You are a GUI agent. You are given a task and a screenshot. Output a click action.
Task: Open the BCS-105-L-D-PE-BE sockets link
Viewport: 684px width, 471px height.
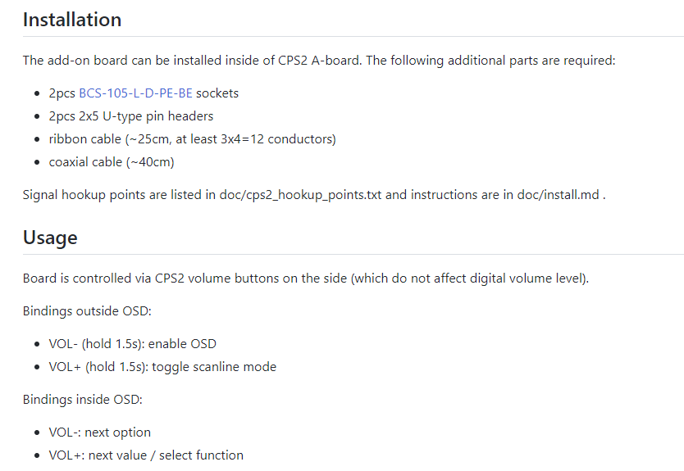click(x=135, y=93)
